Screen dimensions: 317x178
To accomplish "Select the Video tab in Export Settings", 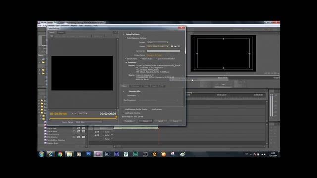I will click(x=146, y=86).
